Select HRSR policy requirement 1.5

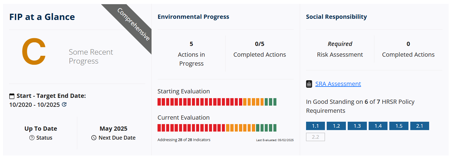coord(399,126)
